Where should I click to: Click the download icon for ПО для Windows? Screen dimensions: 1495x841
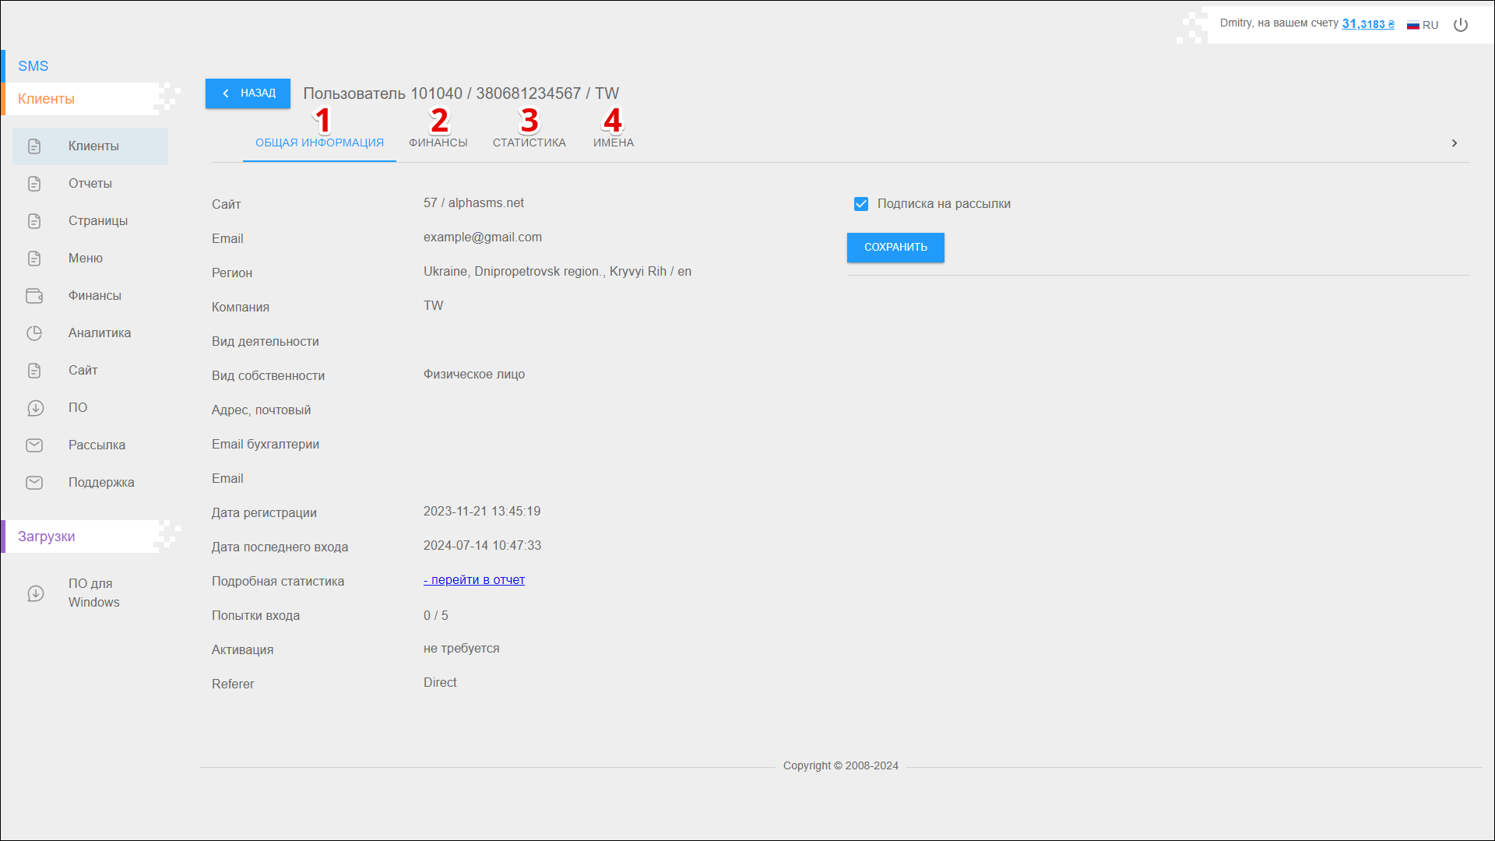(35, 593)
